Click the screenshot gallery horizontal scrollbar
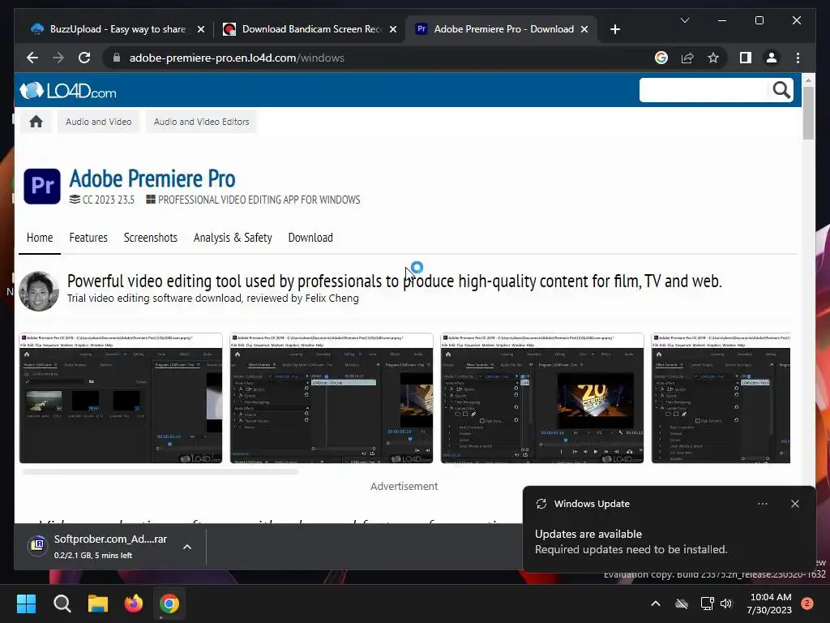 160,471
